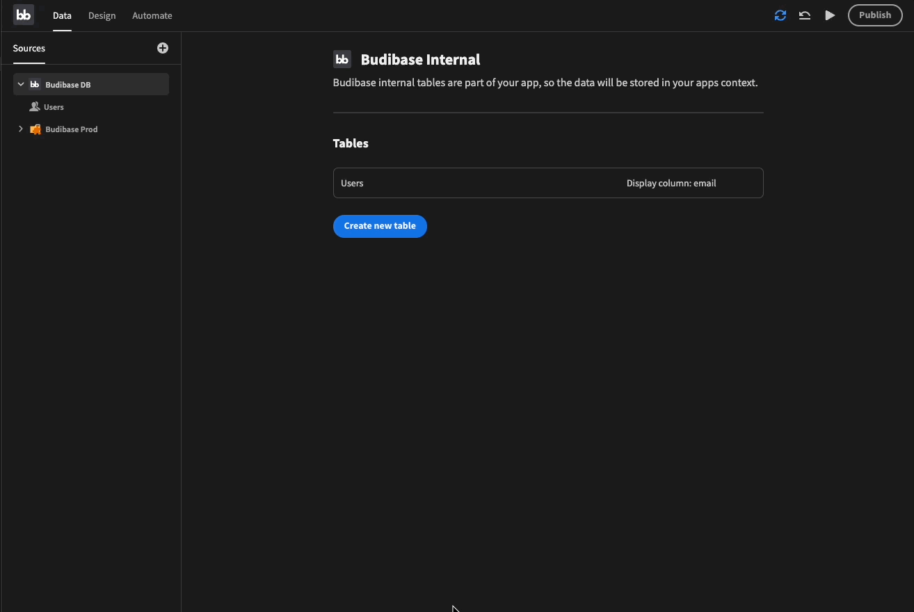Image resolution: width=914 pixels, height=612 pixels.
Task: Click the preview play icon
Action: tap(830, 15)
